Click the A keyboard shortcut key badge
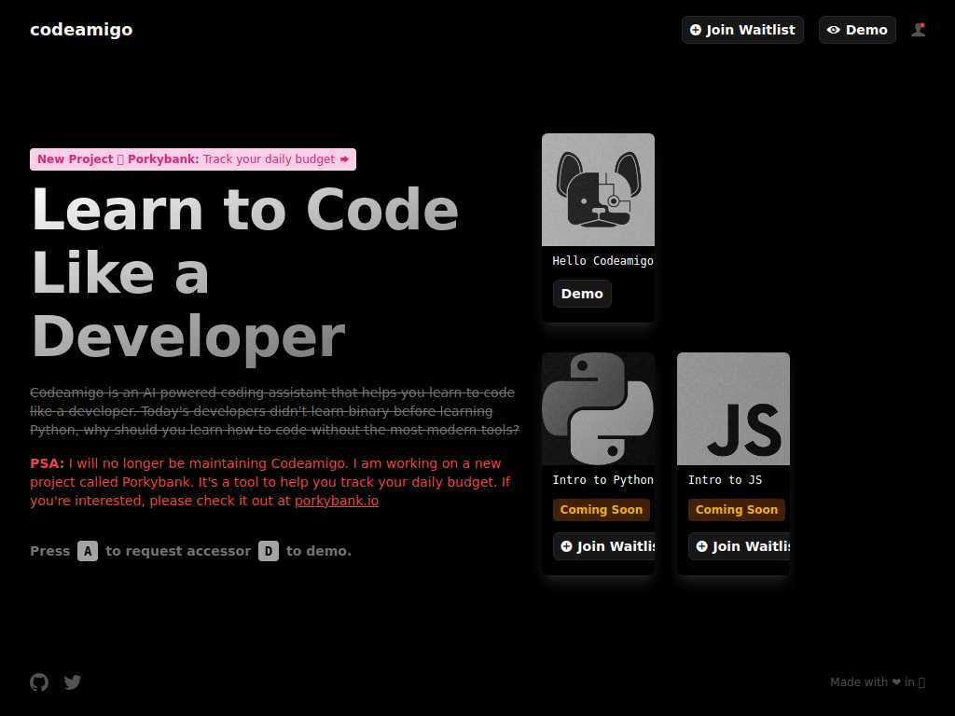955x716 pixels. tap(88, 551)
